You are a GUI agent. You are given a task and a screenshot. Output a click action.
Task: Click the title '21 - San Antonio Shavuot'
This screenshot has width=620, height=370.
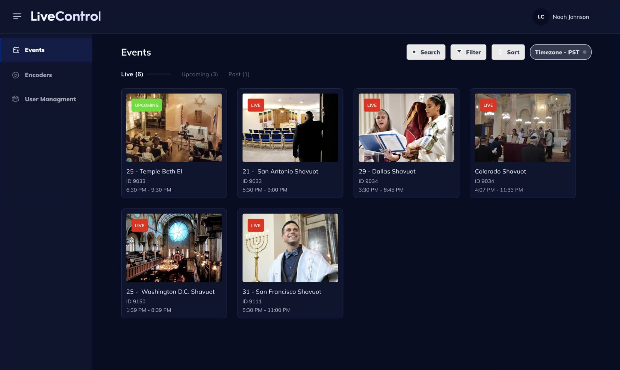(x=280, y=171)
